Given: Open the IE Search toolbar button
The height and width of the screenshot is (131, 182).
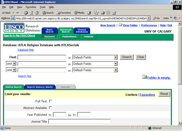Looking at the screenshot, I should 48,13.
